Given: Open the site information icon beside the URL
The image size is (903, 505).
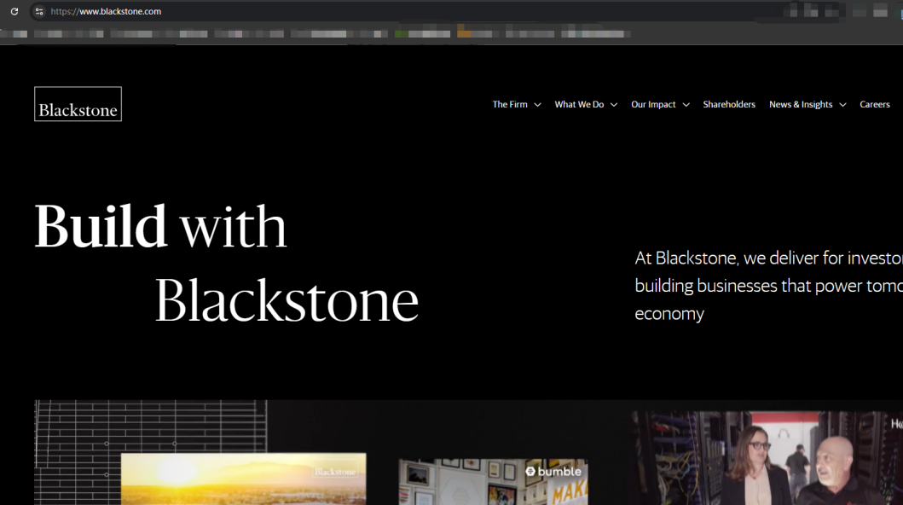Looking at the screenshot, I should [38, 12].
